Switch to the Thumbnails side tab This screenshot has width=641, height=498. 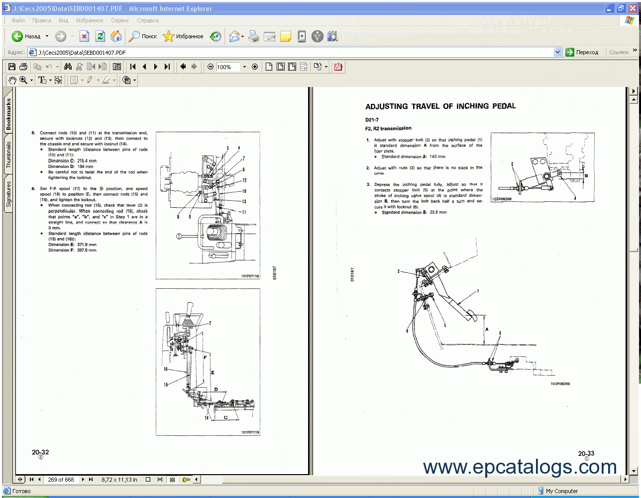click(8, 155)
